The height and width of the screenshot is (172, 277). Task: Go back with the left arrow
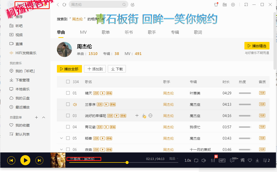pos(58,5)
